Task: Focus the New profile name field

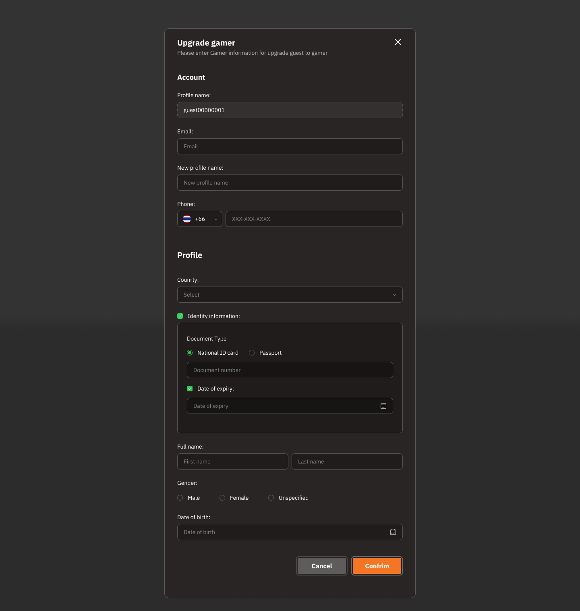Action: 290,183
